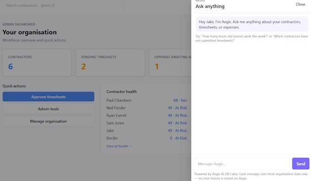Viewport: 311px width, 181px height.
Task: Click the Aegis greeting message bubble
Action: 252,24
